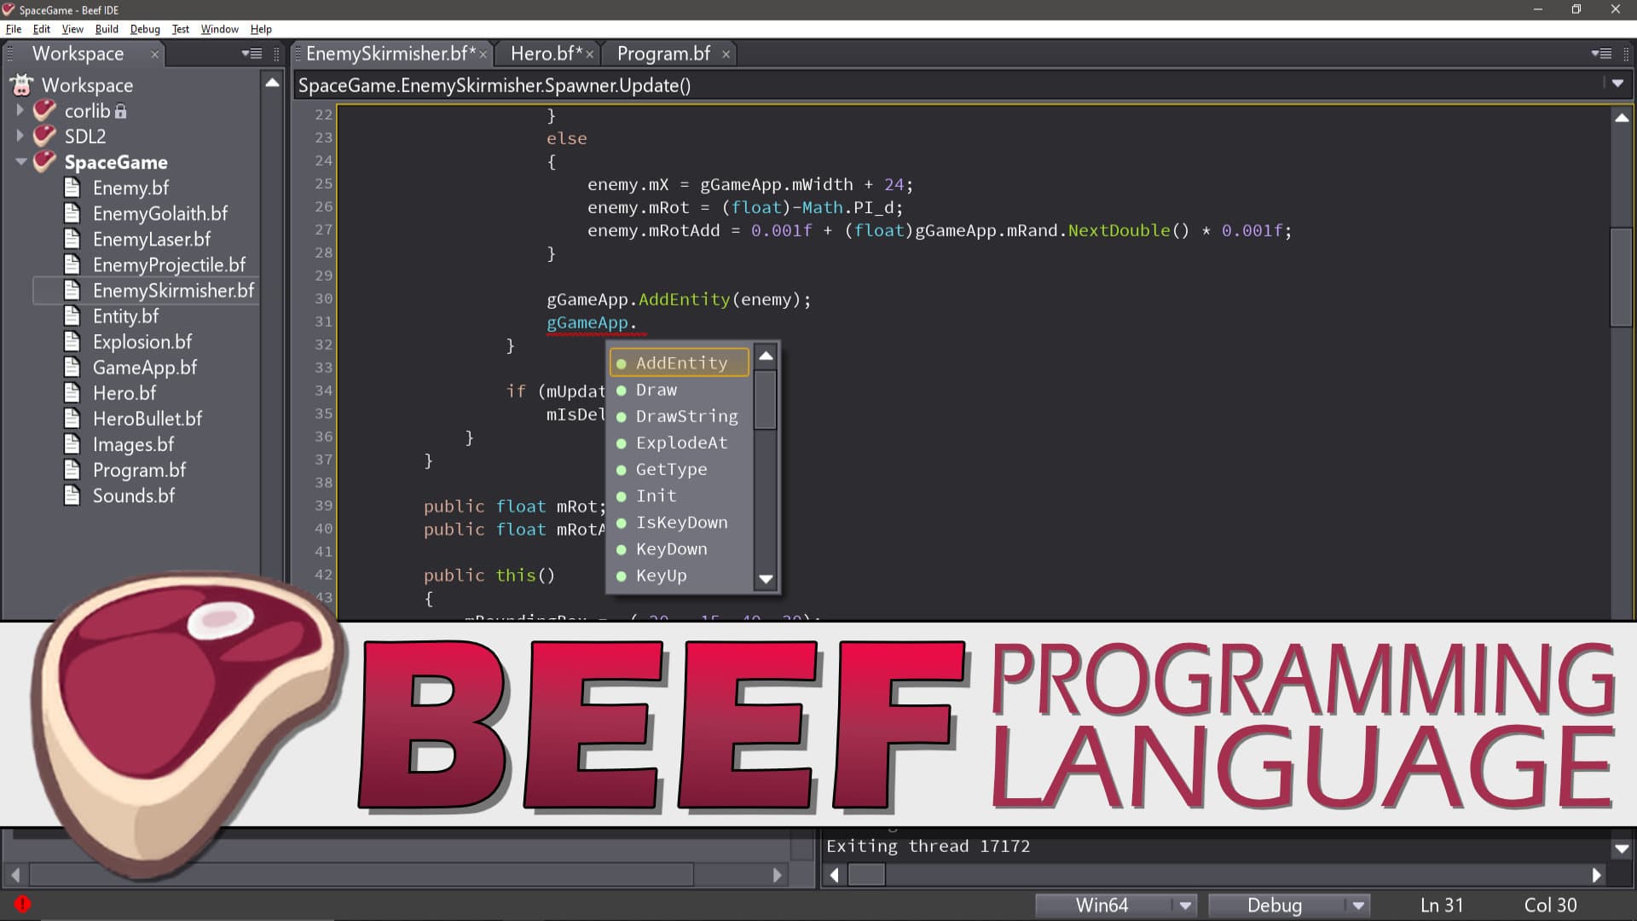Click error indicator icon in status bar
The height and width of the screenshot is (921, 1637).
21,903
